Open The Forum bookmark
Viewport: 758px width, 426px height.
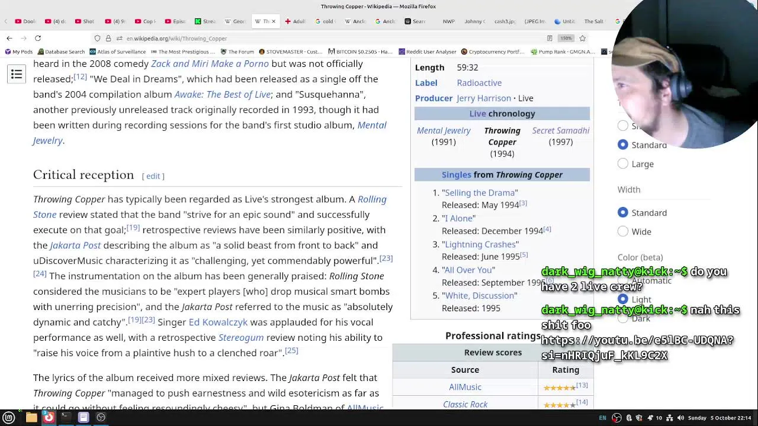click(237, 51)
